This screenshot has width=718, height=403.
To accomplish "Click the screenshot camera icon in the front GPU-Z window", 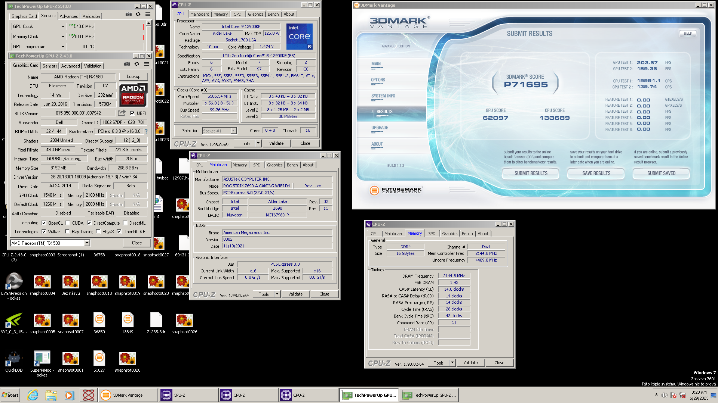I will tap(127, 64).
